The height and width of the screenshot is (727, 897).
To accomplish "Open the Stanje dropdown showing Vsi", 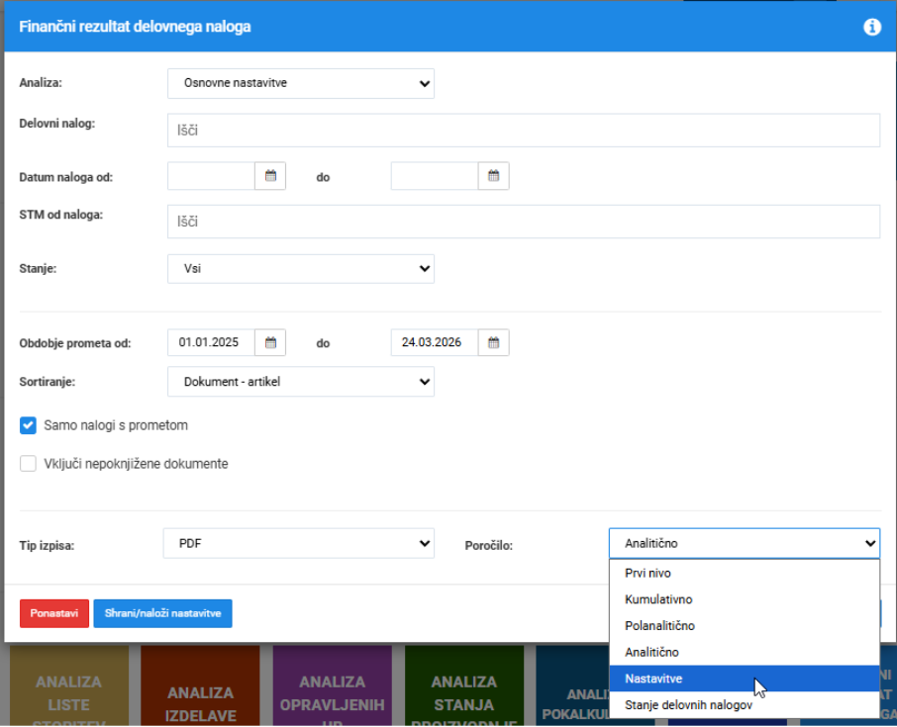I will [301, 269].
